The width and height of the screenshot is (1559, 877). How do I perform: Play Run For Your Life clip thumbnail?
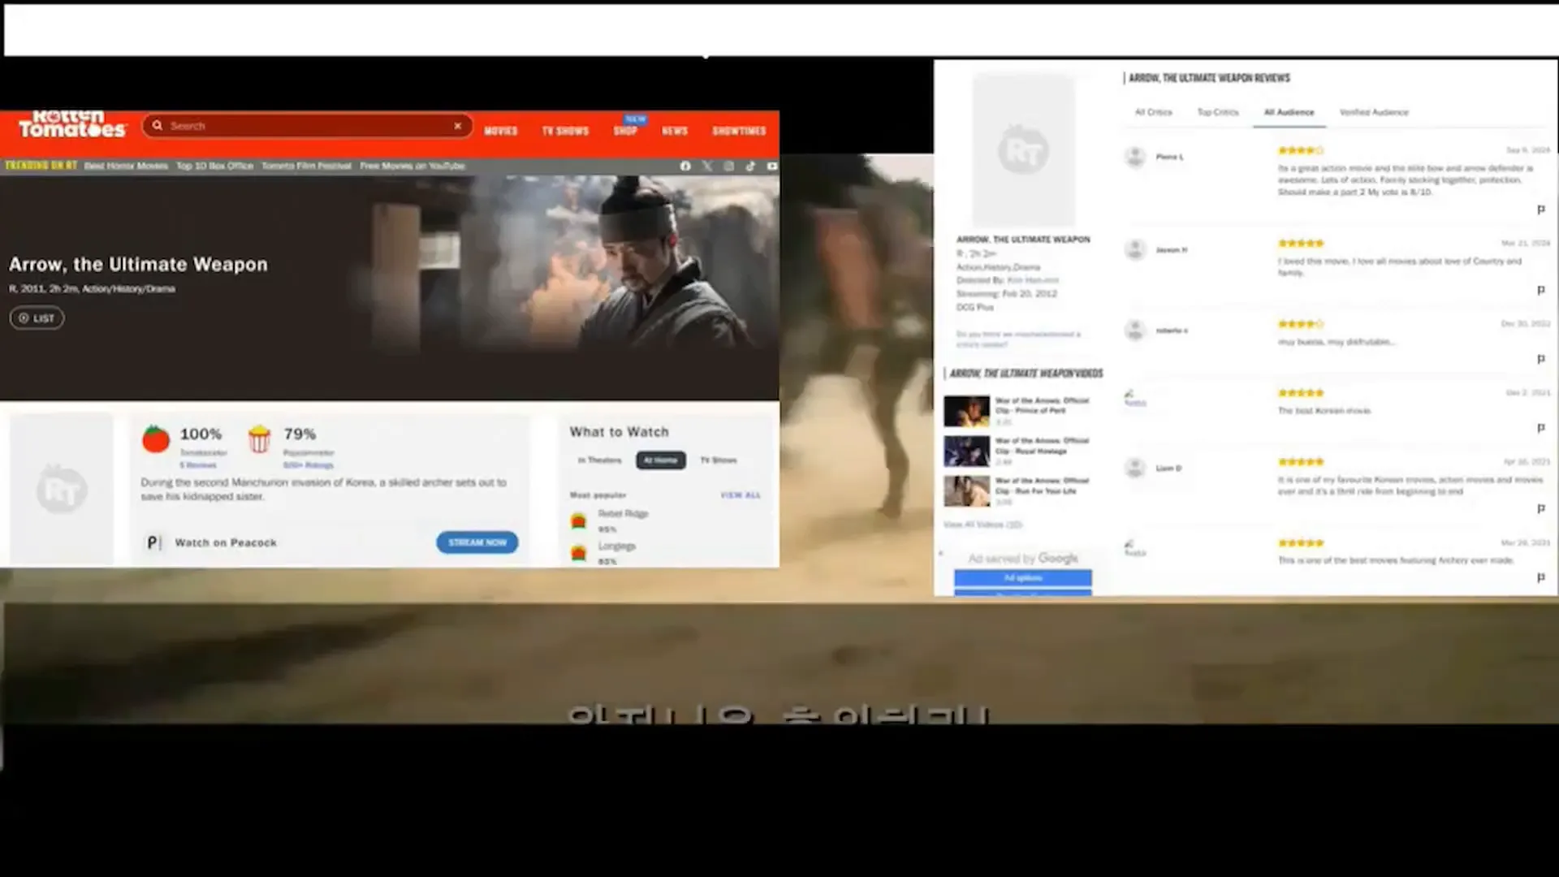click(x=966, y=491)
